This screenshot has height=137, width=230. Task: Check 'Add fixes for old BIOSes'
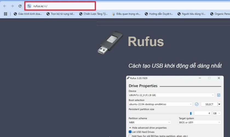(x=130, y=136)
